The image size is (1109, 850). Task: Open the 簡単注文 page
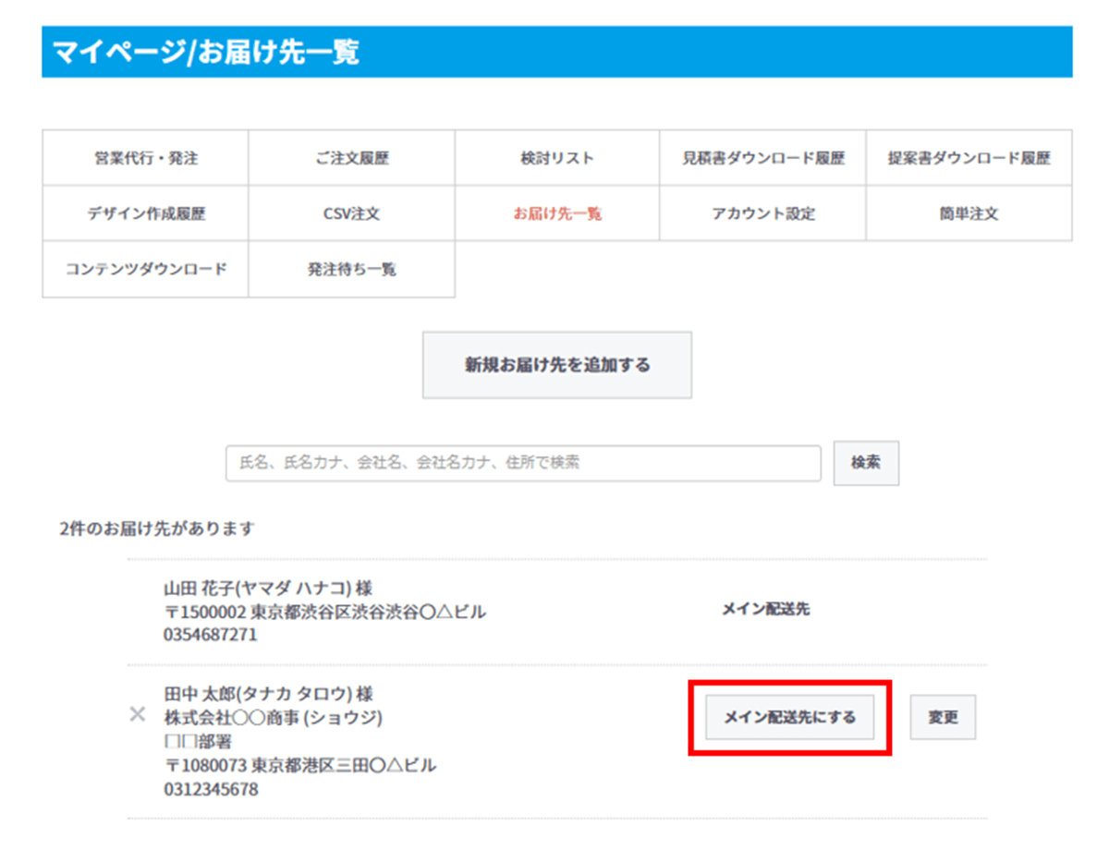[969, 213]
